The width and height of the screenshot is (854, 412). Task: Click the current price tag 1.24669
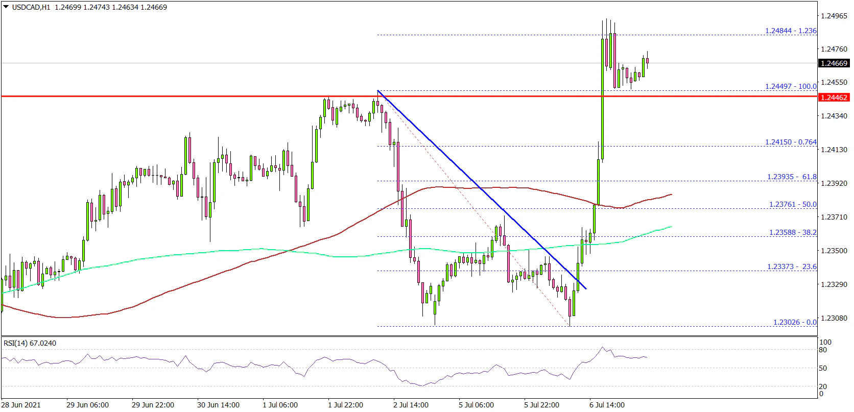click(x=834, y=63)
